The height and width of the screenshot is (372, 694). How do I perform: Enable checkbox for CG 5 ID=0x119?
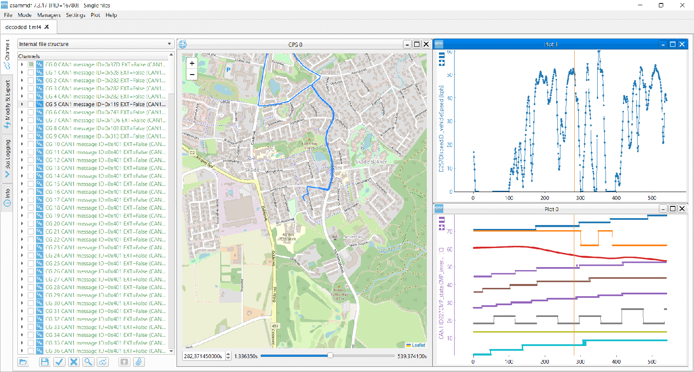coord(31,104)
